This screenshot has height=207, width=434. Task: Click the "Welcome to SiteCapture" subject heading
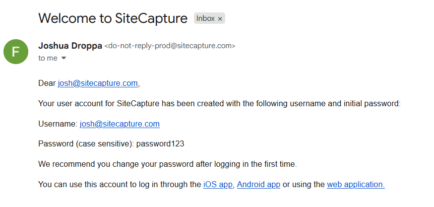[113, 18]
